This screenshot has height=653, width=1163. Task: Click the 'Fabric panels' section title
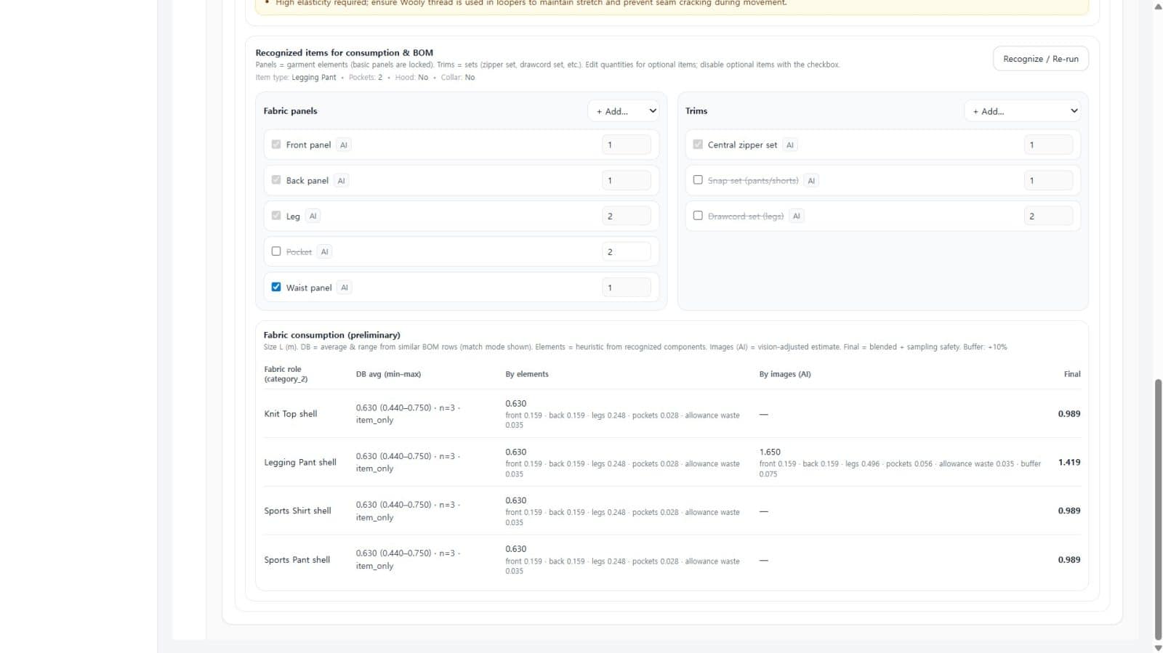290,111
